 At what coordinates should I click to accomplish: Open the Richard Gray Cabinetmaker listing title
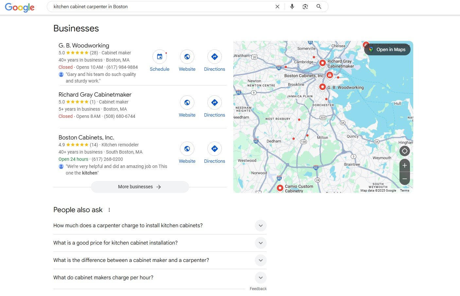95,95
